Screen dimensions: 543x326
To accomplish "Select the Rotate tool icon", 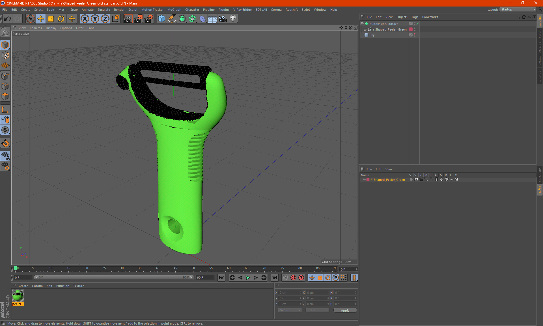I will point(61,19).
